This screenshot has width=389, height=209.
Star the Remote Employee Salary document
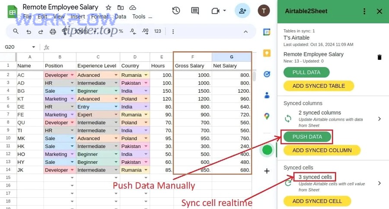pos(108,7)
